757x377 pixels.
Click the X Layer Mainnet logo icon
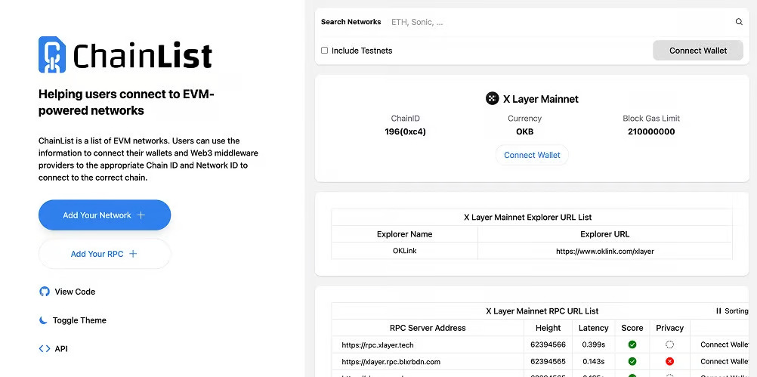point(492,99)
